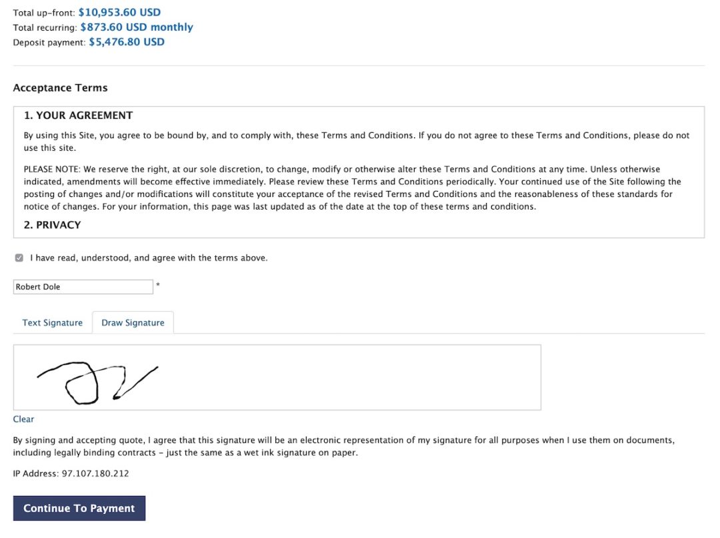Click the drawn signature scribble
The image size is (720, 538).
97,382
